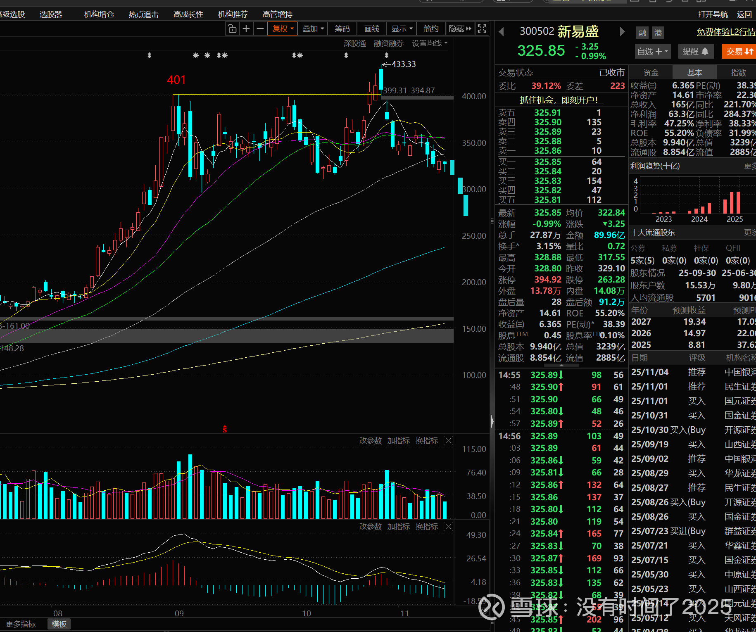
Task: Open 显示 display dropdown
Action: point(402,29)
